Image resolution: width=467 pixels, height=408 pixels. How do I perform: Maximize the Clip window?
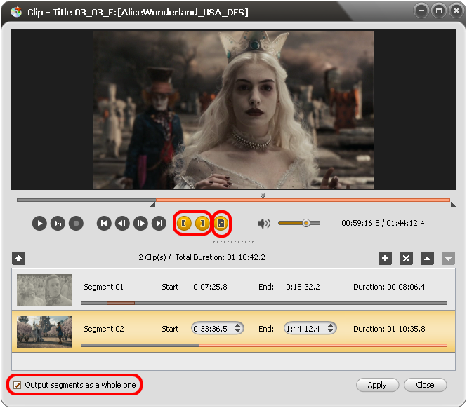tap(439, 11)
